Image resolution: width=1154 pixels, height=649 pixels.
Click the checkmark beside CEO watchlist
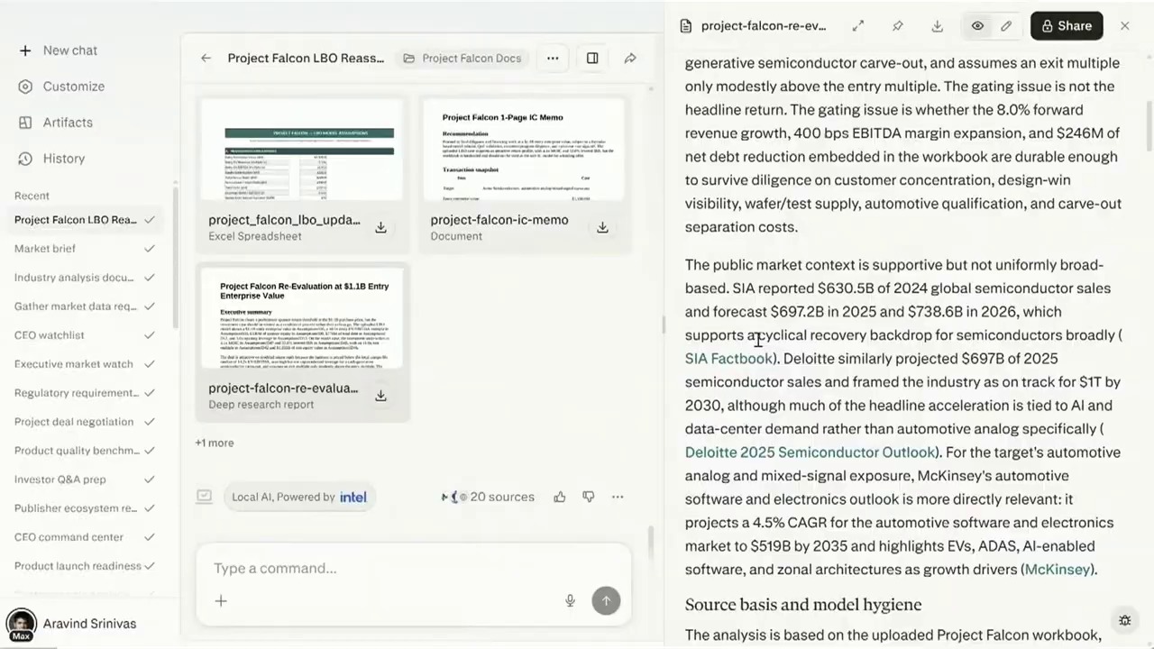(x=150, y=335)
